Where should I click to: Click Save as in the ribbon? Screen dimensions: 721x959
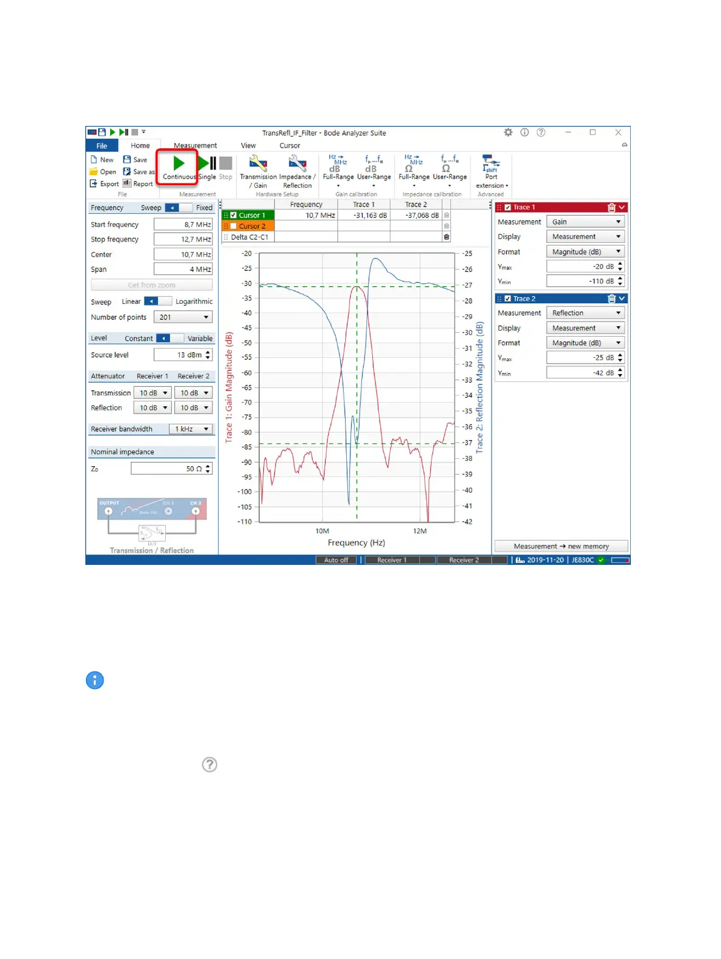[139, 172]
